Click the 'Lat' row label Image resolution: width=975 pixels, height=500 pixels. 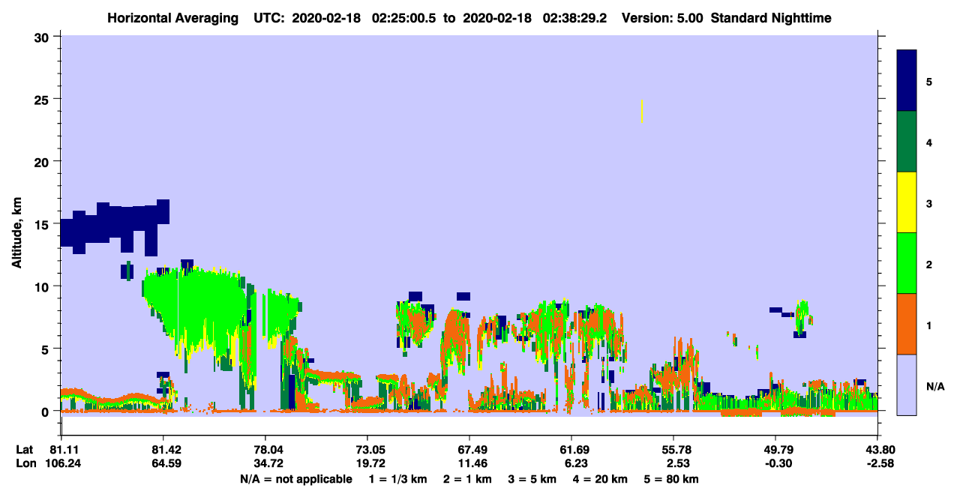pos(25,450)
